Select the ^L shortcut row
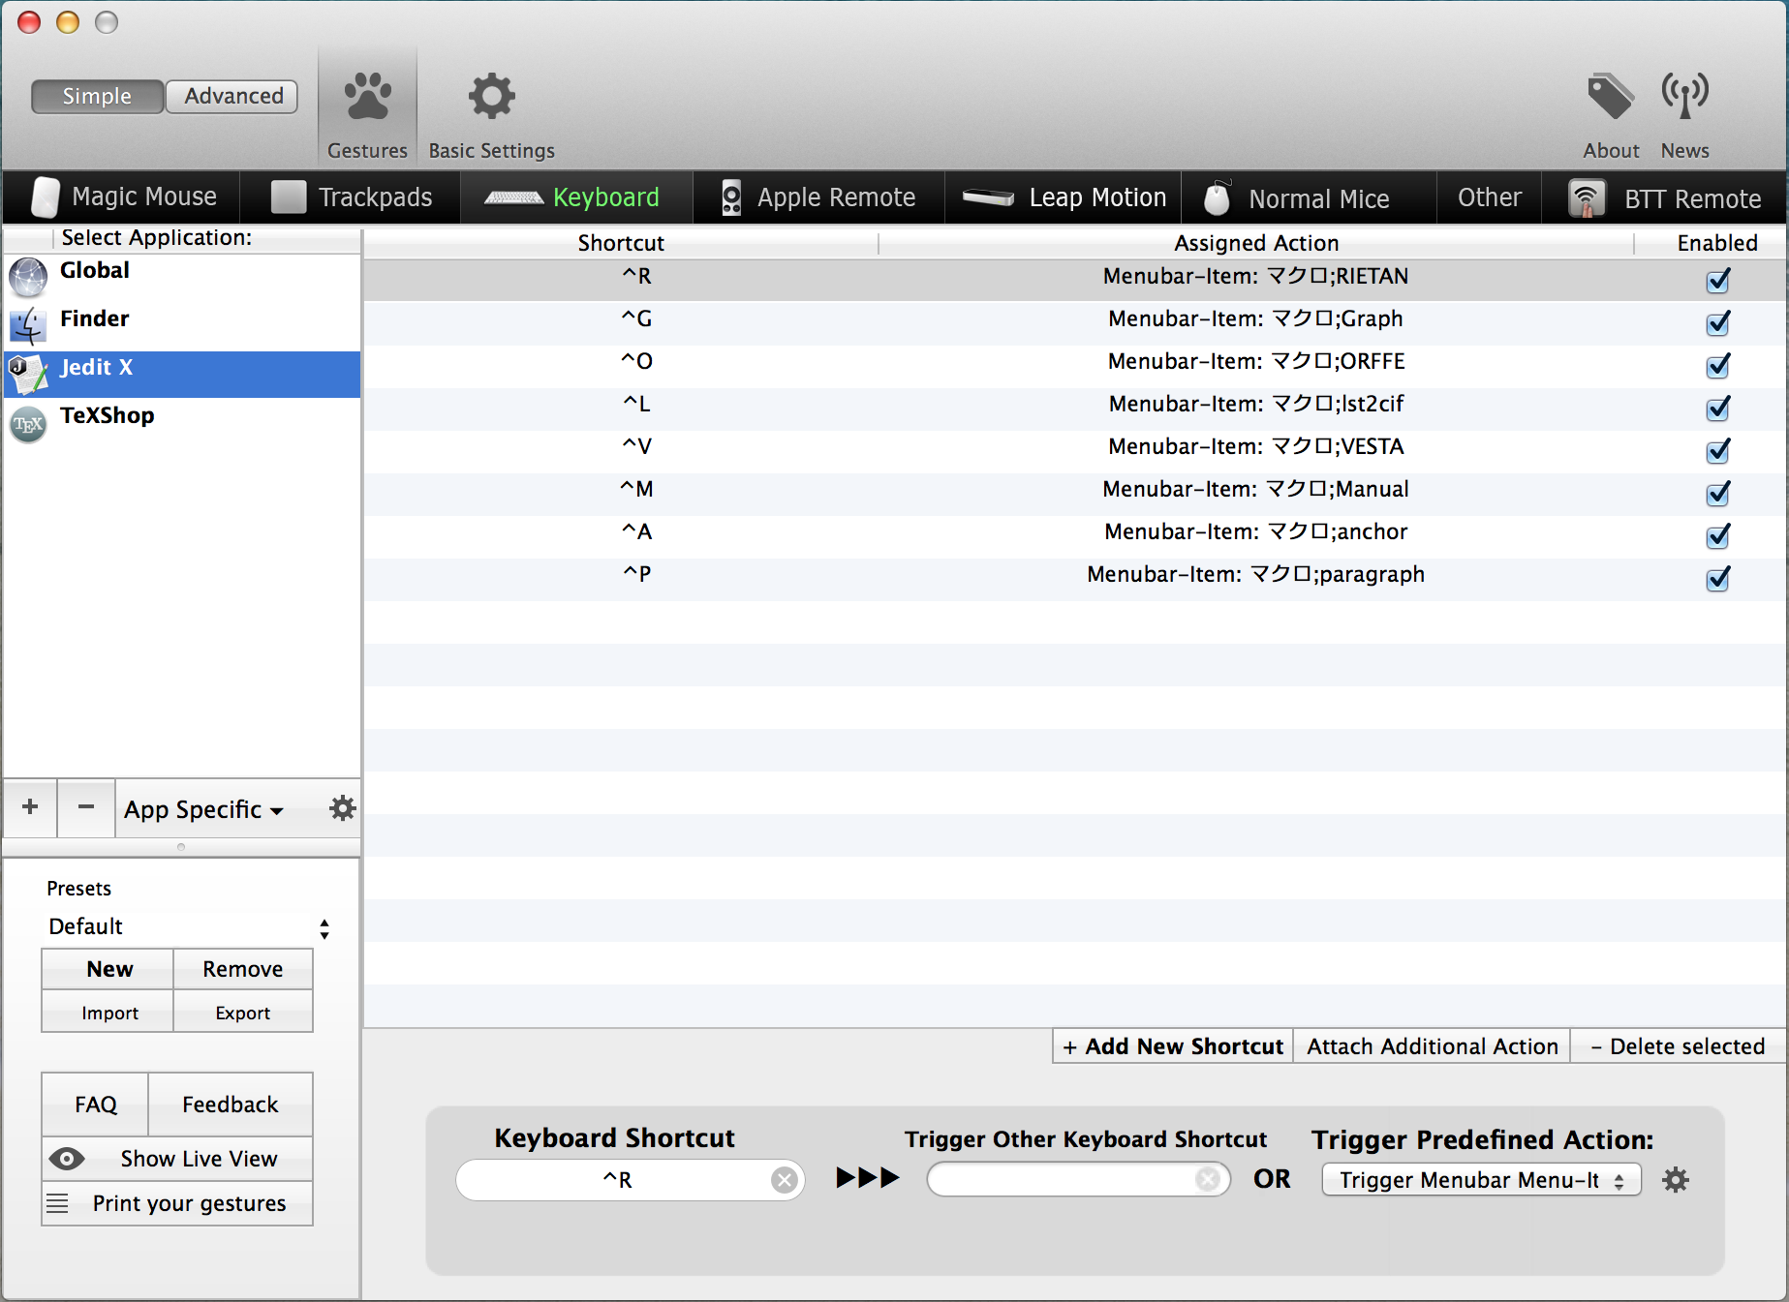Screen dimensions: 1789x1302 1075,409
